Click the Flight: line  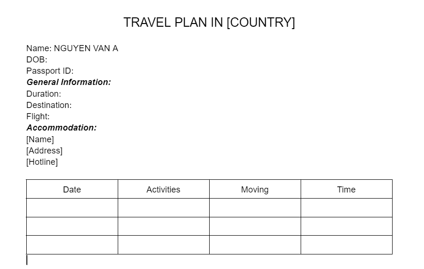(38, 116)
